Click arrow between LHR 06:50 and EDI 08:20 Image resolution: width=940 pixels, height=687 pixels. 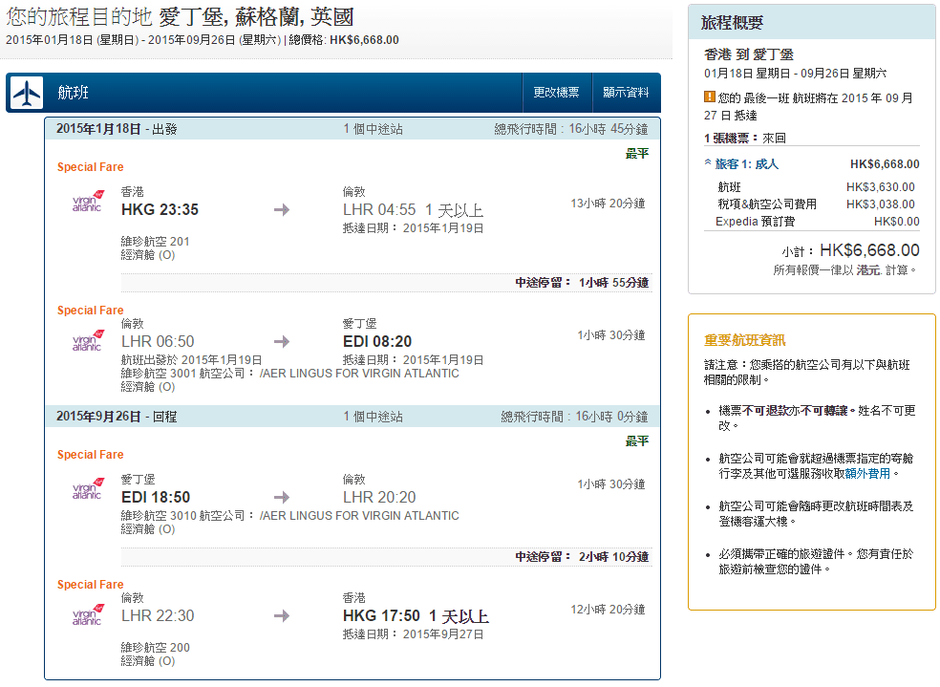tap(282, 341)
